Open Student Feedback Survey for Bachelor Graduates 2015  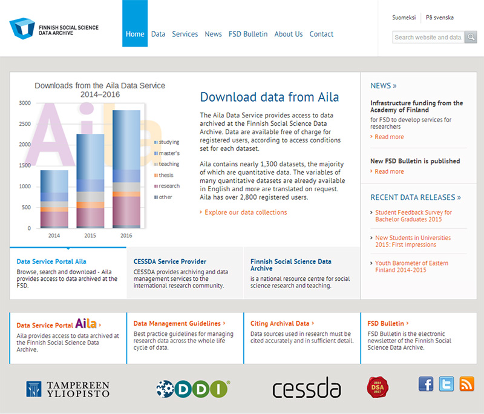pos(413,216)
